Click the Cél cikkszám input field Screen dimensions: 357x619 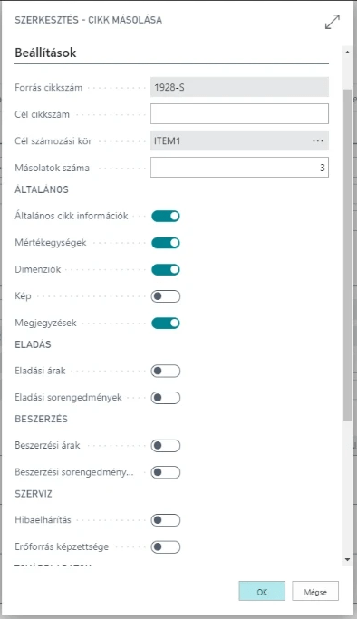239,113
